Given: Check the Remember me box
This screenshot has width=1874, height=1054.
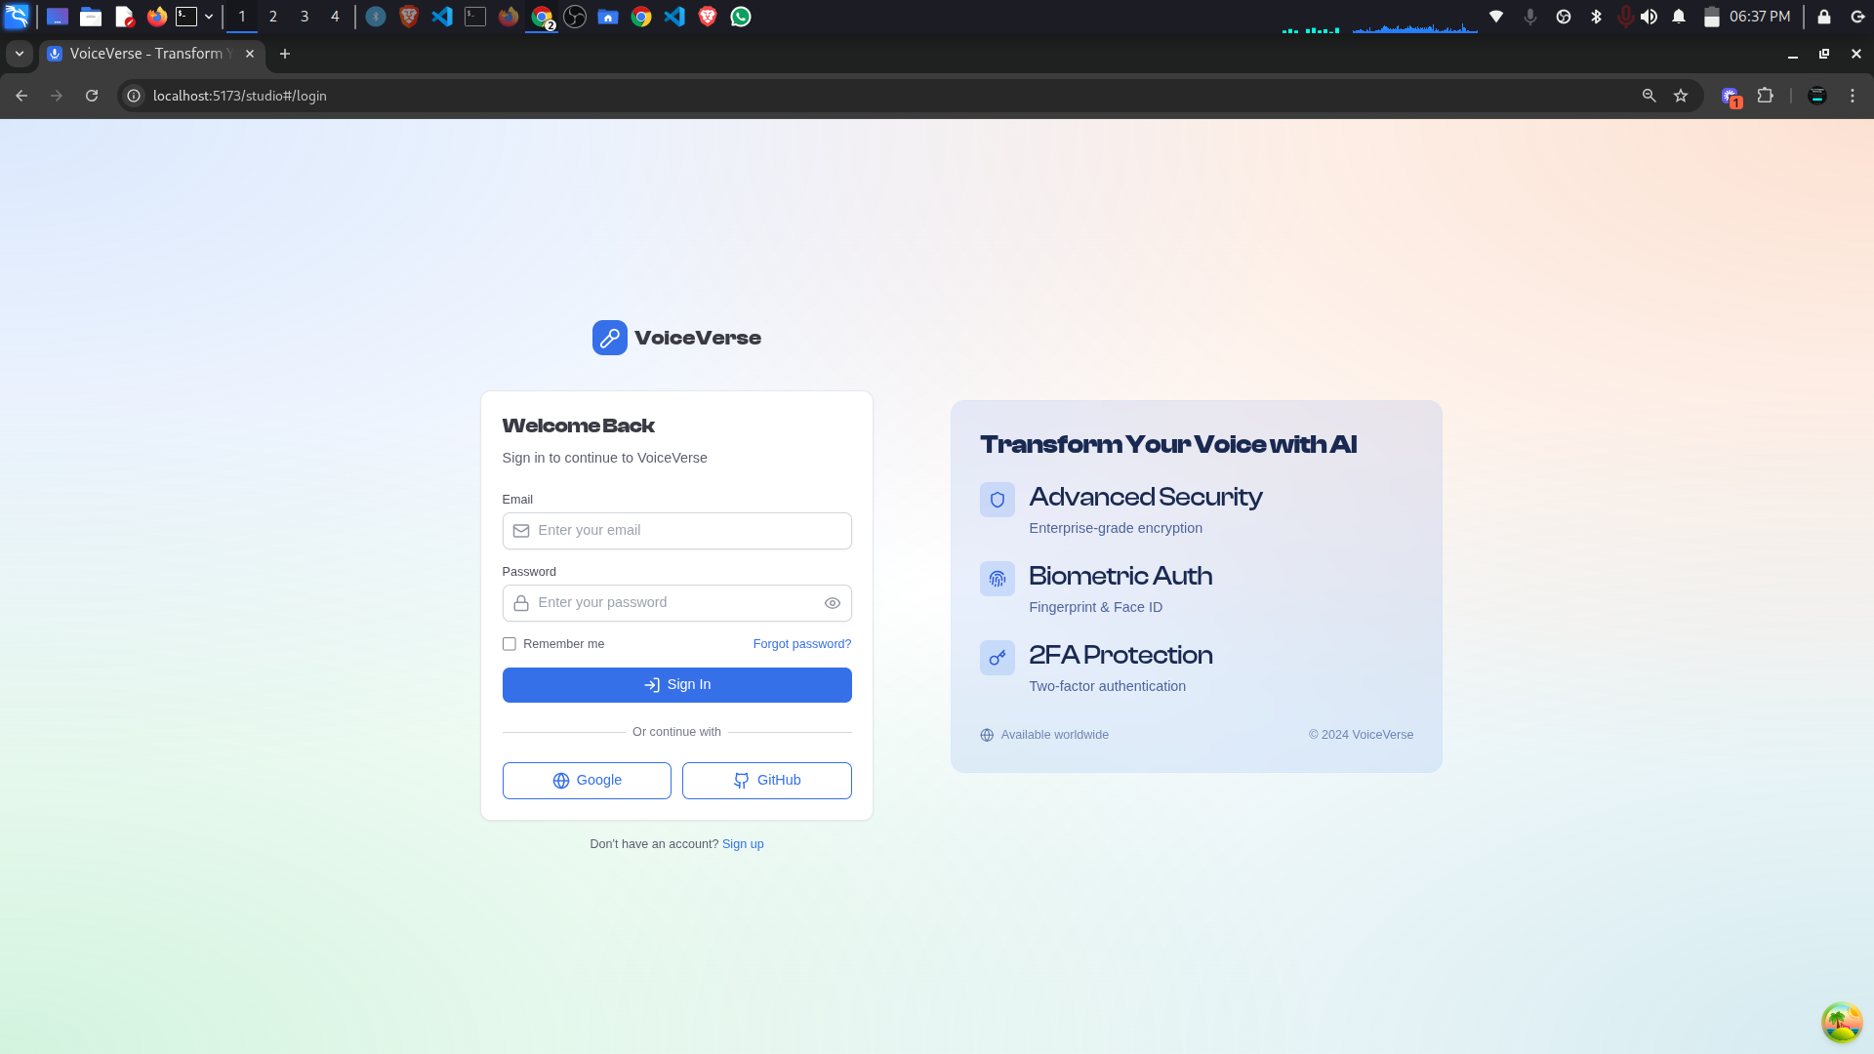Looking at the screenshot, I should tap(509, 644).
